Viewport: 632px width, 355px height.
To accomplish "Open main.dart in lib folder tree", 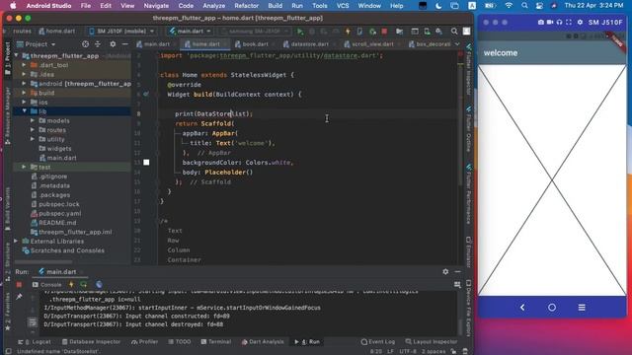I will 61,158.
